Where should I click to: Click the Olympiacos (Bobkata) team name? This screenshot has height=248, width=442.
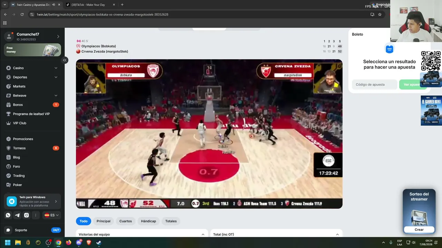(x=99, y=46)
